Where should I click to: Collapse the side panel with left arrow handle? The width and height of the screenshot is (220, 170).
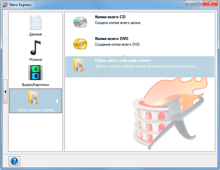[x=5, y=91]
